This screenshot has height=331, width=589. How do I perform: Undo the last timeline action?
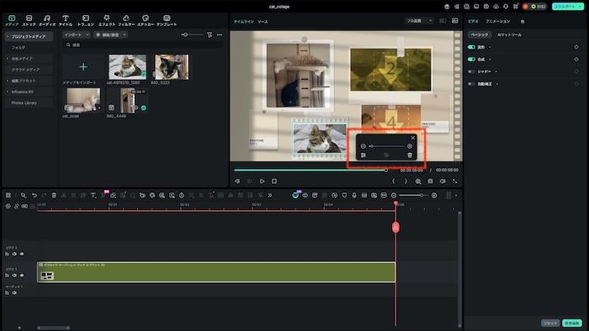(x=34, y=195)
